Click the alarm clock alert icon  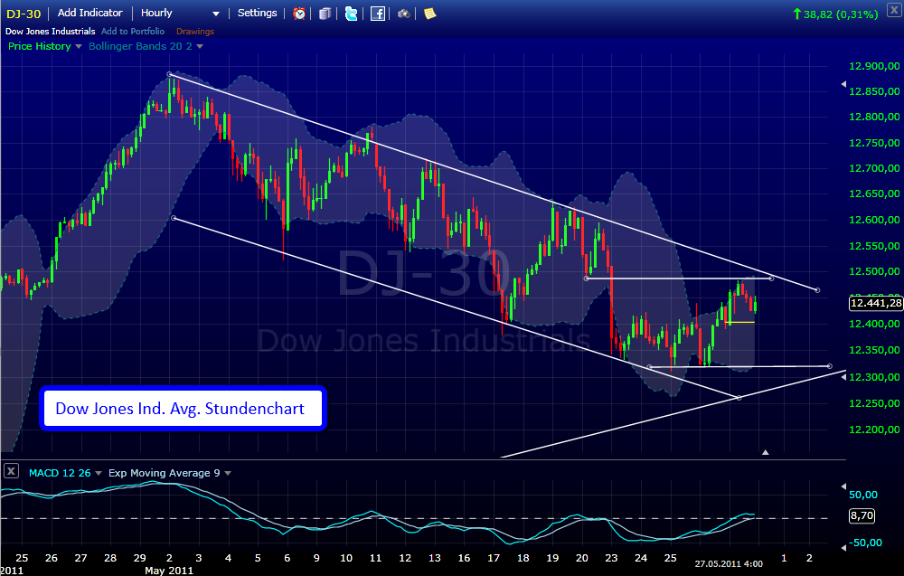click(299, 14)
